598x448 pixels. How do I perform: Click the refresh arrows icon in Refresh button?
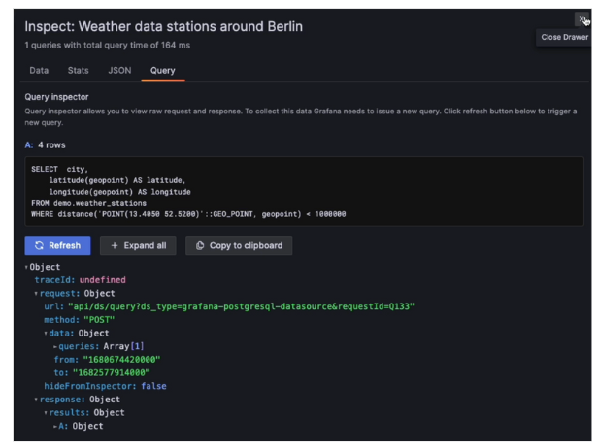pyautogui.click(x=39, y=245)
